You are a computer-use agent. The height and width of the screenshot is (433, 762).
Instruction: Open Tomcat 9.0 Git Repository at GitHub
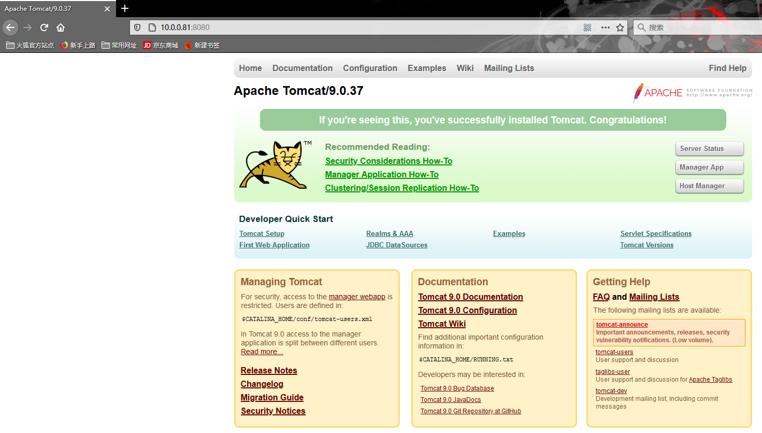click(x=470, y=411)
